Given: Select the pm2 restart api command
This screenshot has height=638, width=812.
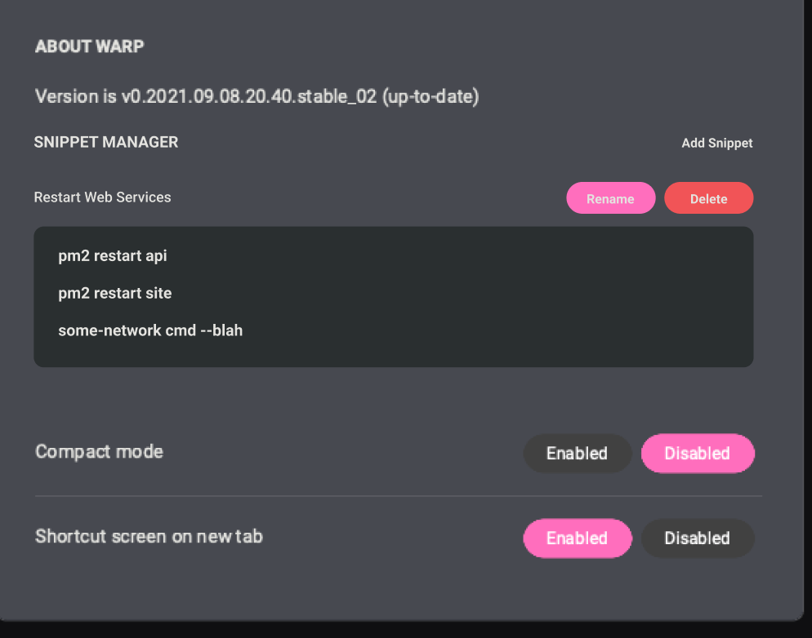Looking at the screenshot, I should pos(112,255).
